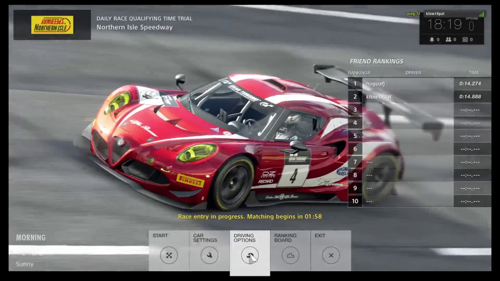Select the DRIVING OPTIONS menu label
Viewport: 500px width, 281px height.
pyautogui.click(x=245, y=238)
